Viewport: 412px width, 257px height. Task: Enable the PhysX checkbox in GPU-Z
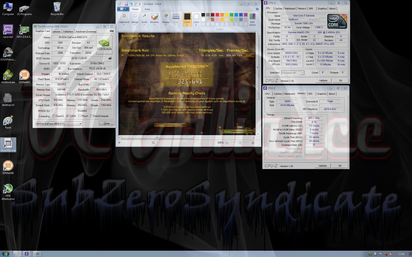coord(79,116)
